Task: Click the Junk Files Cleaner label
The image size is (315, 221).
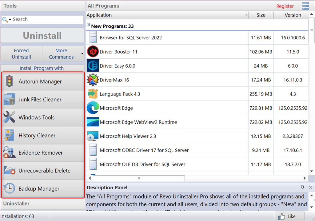Action: pos(40,99)
